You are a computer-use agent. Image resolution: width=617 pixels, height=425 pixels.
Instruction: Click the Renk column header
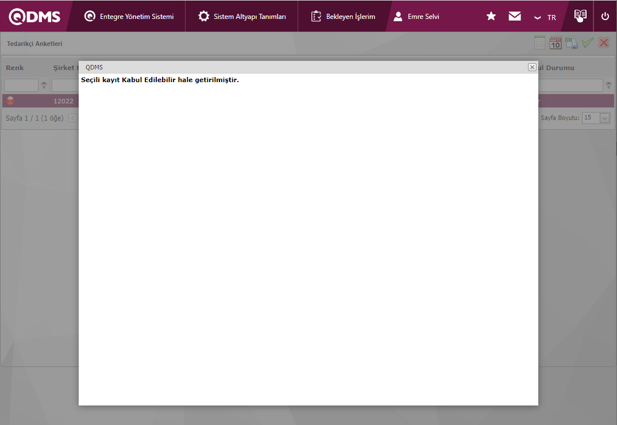(x=15, y=68)
